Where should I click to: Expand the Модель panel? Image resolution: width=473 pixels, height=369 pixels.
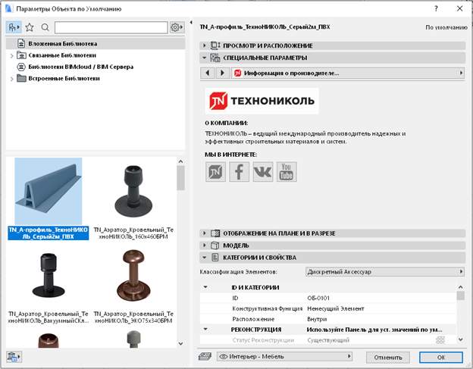[204, 245]
